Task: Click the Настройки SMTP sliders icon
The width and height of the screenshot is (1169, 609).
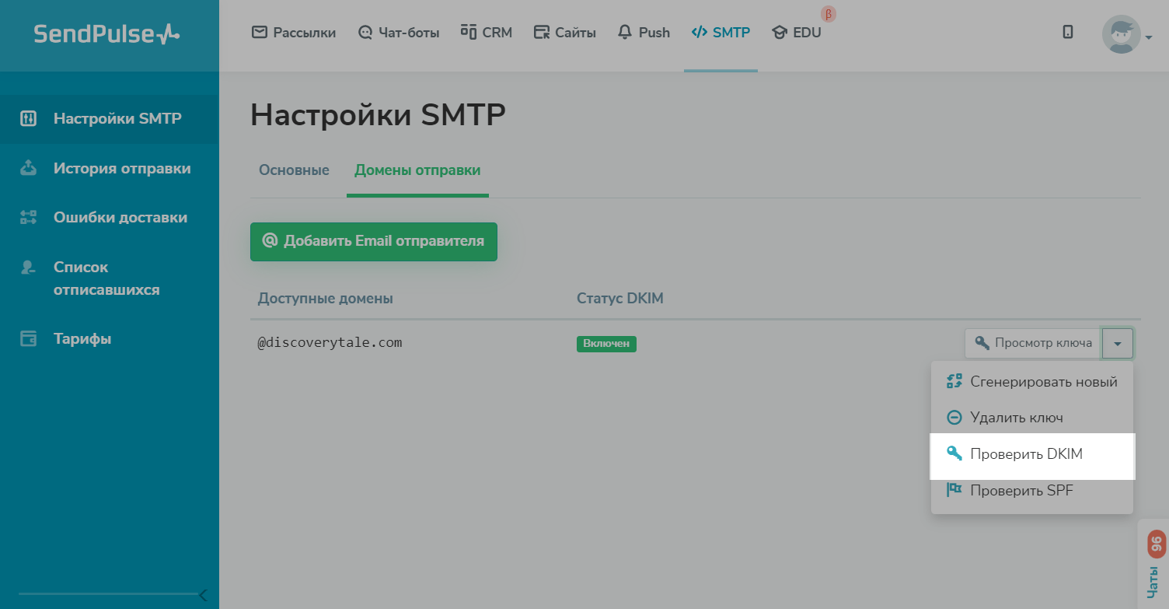Action: 28,119
